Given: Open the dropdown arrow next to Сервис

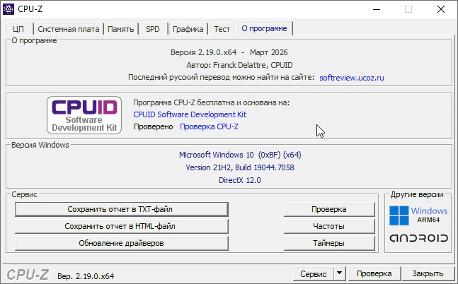Looking at the screenshot, I should click(x=339, y=273).
